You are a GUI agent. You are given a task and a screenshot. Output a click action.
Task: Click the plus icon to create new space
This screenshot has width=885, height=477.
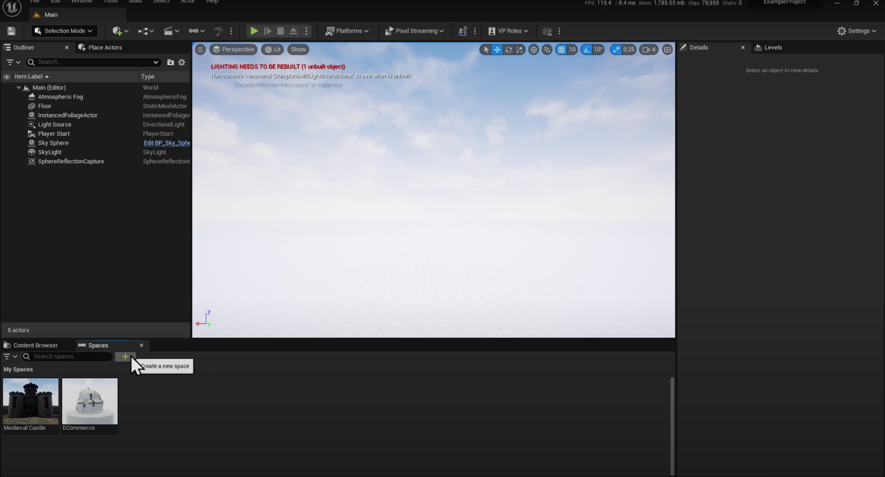pyautogui.click(x=125, y=357)
